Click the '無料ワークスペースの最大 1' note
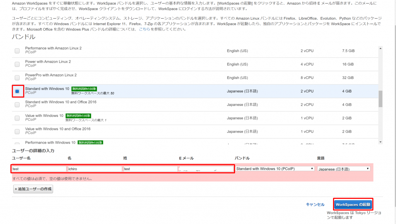396x224 pixels. [x=86, y=120]
